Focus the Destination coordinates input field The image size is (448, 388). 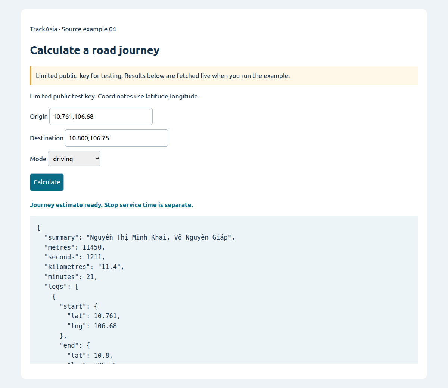[116, 138]
